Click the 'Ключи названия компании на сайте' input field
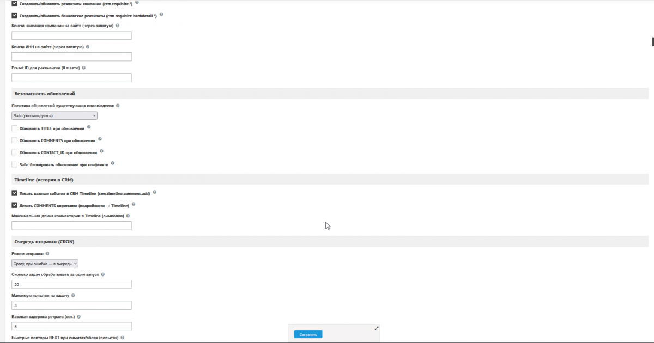The height and width of the screenshot is (343, 654). coord(71,36)
